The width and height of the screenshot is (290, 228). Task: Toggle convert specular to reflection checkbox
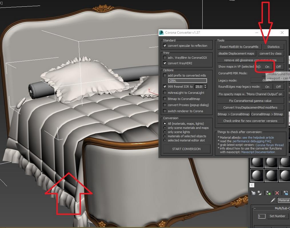pyautogui.click(x=165, y=46)
